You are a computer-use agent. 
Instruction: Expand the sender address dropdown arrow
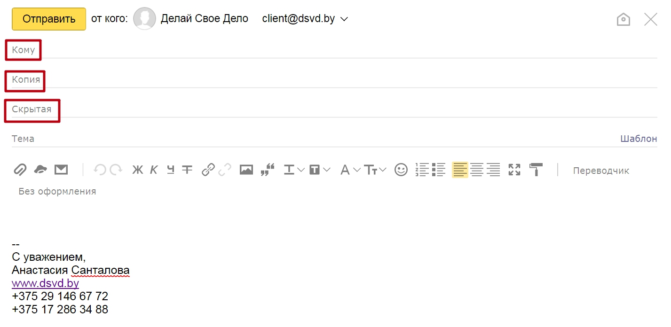click(x=344, y=19)
